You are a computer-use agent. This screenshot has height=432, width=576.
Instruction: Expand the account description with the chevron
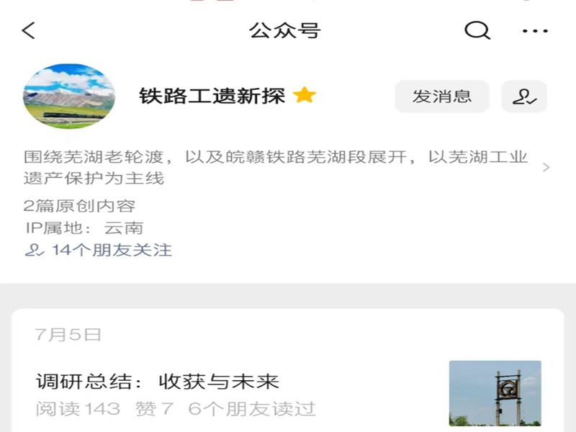pyautogui.click(x=546, y=168)
